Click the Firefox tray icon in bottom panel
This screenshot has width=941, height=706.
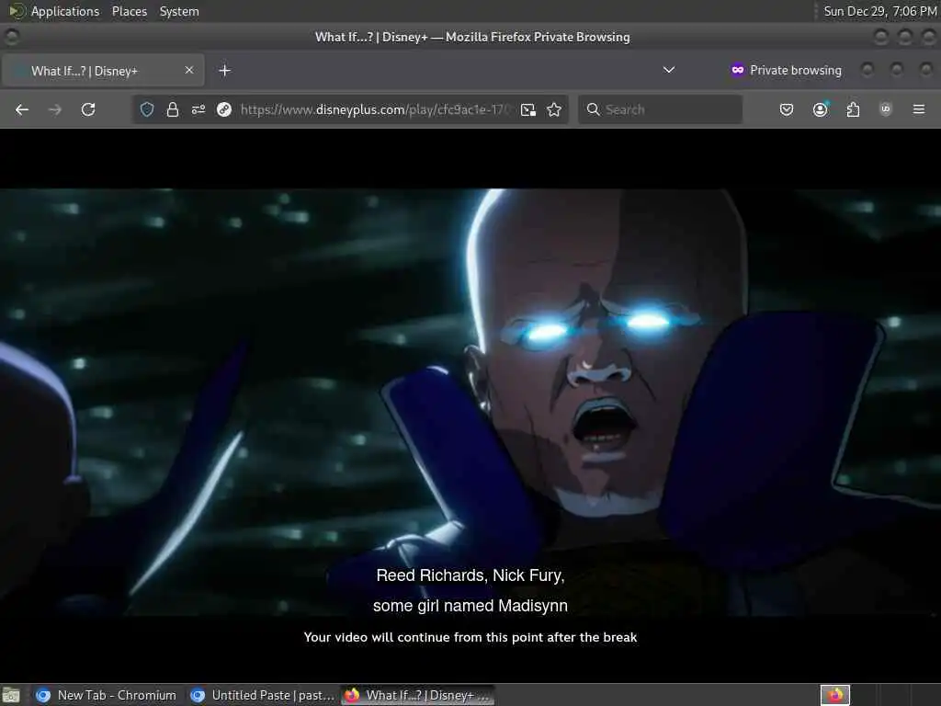tap(835, 695)
